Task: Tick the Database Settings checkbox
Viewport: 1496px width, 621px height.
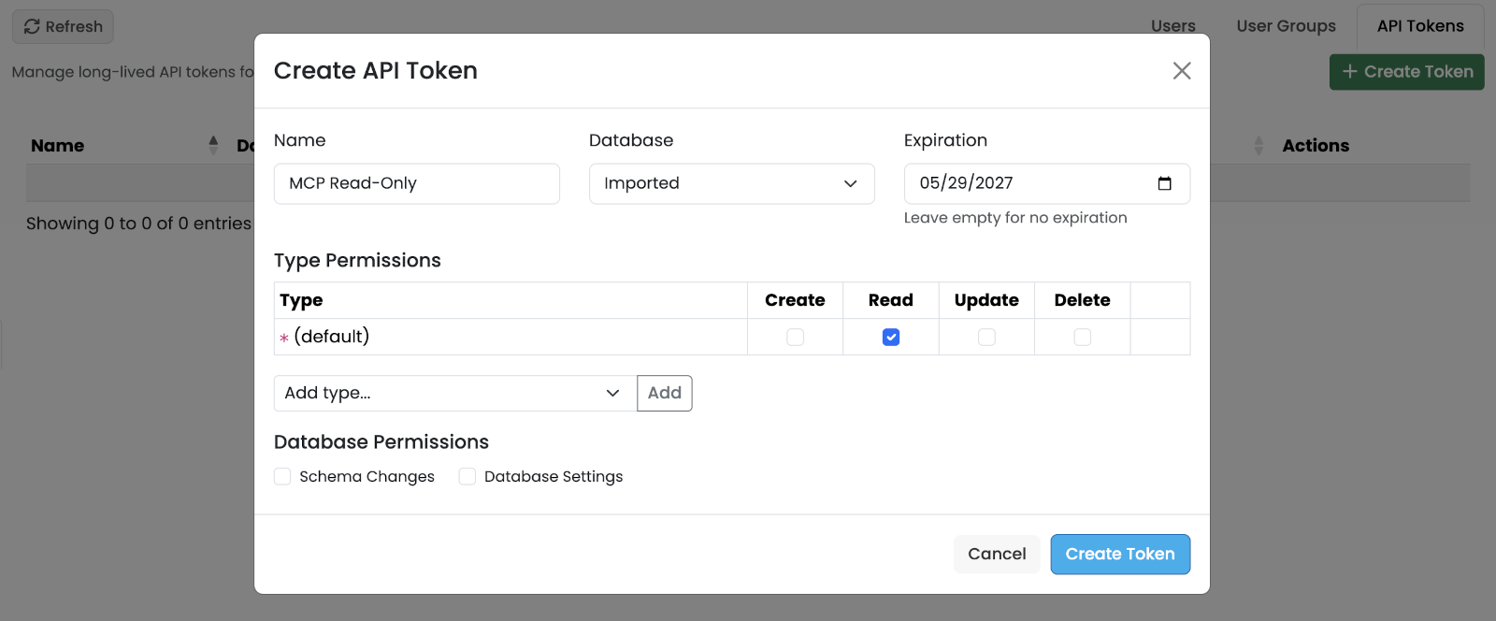Action: pyautogui.click(x=467, y=476)
